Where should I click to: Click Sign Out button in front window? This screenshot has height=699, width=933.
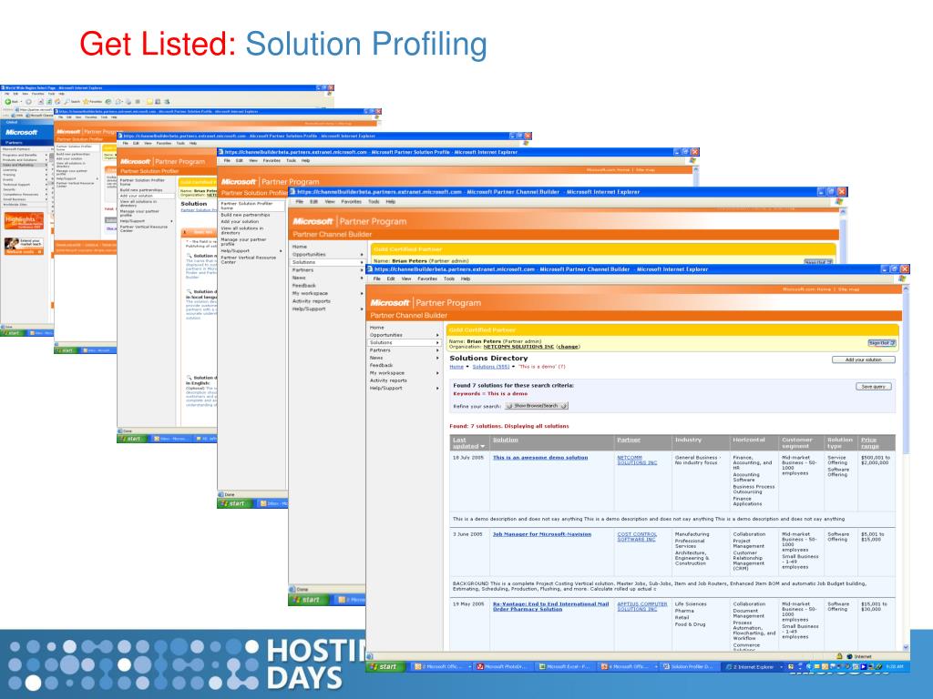[882, 343]
